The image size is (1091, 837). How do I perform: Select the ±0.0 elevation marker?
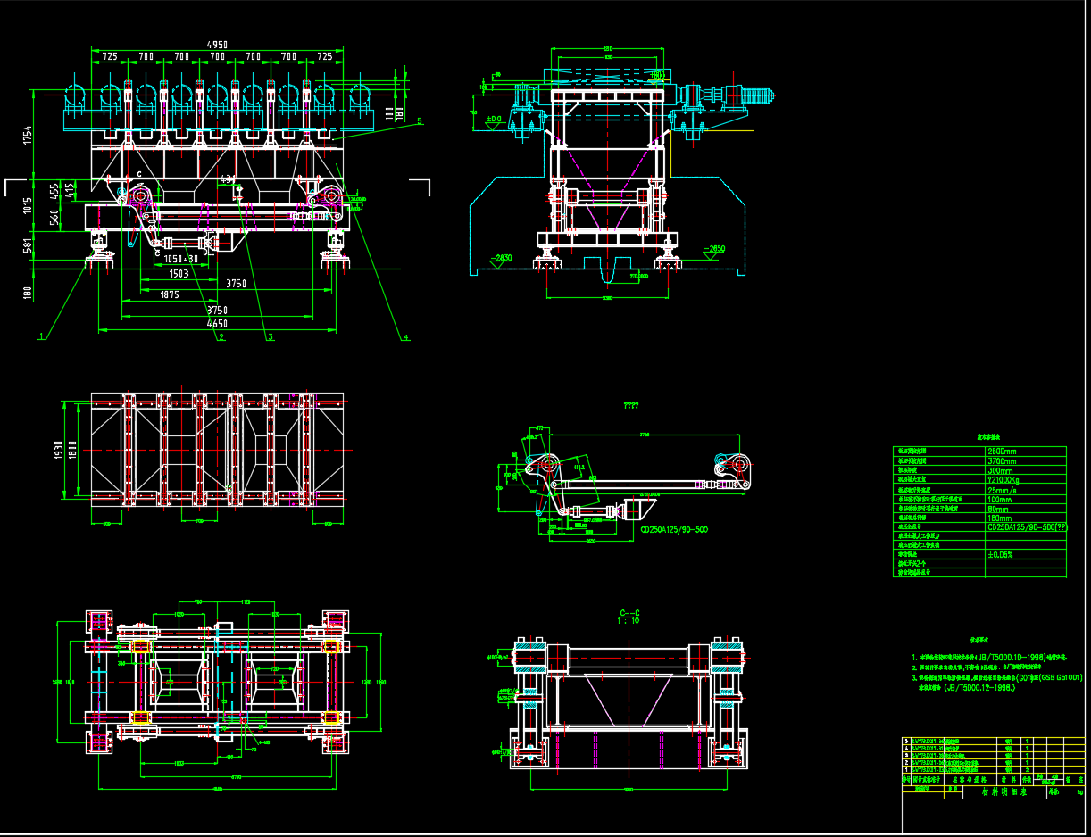[x=493, y=119]
